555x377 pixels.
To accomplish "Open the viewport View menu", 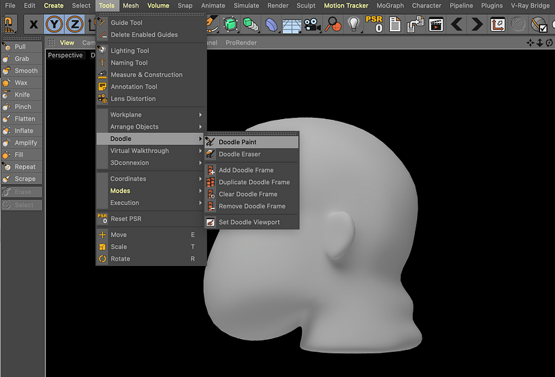I will [x=67, y=43].
